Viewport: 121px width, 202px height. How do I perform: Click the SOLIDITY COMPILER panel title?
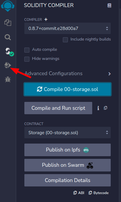pyautogui.click(x=49, y=5)
